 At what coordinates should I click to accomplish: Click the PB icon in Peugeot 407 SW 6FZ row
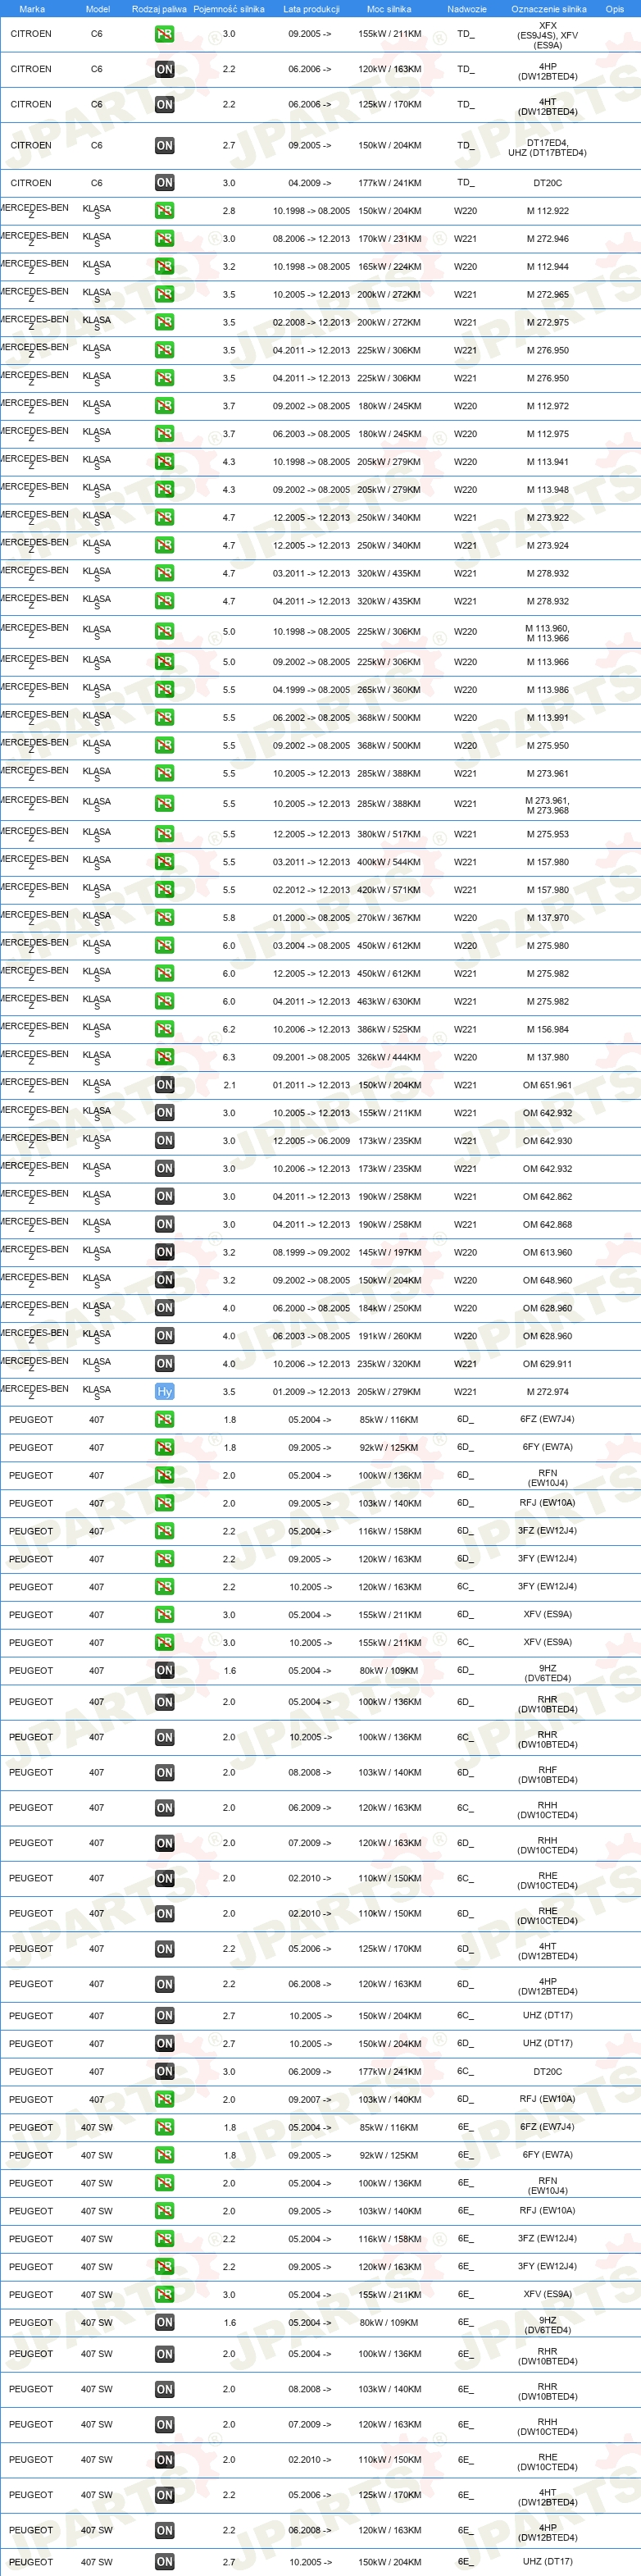coord(165,2128)
